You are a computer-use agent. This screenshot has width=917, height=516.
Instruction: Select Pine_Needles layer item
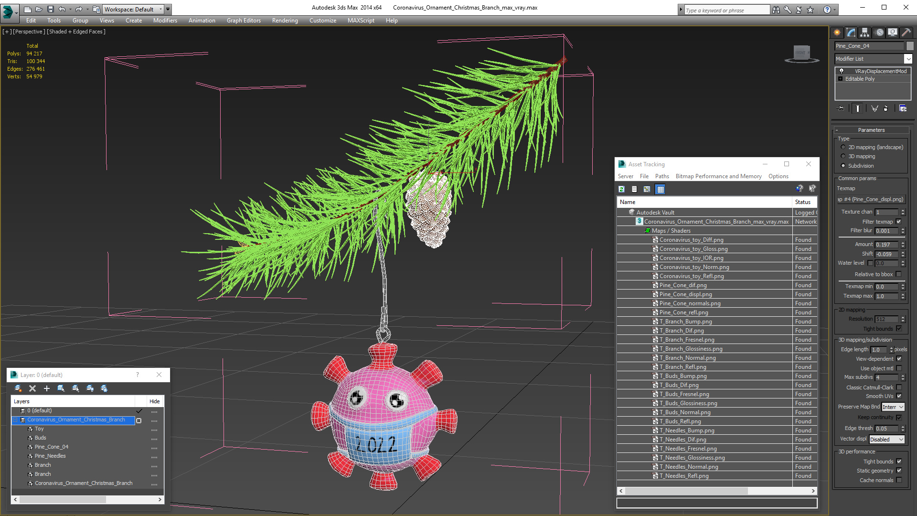pyautogui.click(x=50, y=456)
